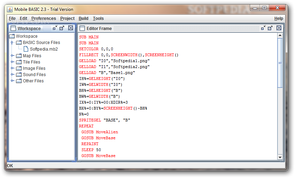This screenshot has width=295, height=178.
Task: Click the IW%=GELWIDTH("I0") line
Action: (101, 85)
